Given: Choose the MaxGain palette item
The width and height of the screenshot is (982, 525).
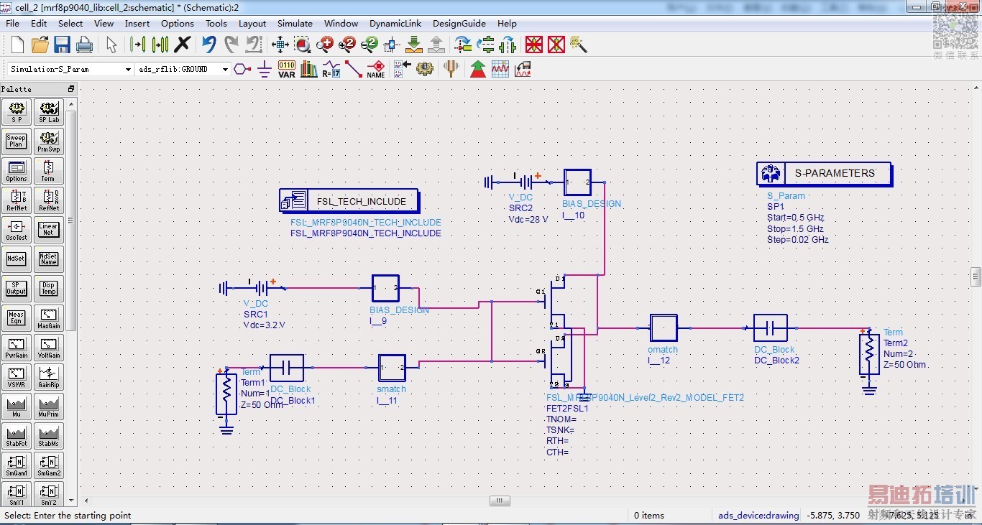Looking at the screenshot, I should [x=48, y=318].
